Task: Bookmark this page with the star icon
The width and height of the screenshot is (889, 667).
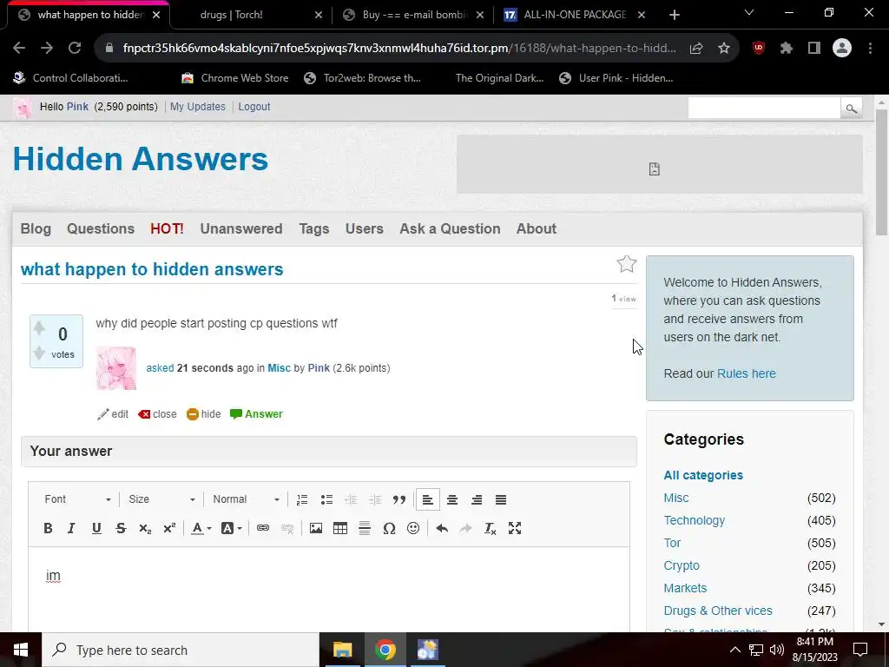Action: [724, 49]
